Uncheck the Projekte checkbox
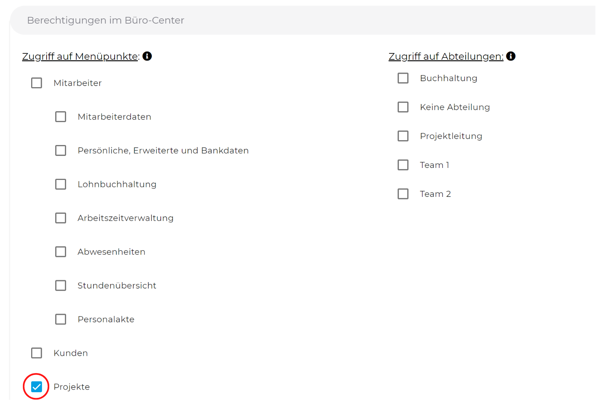Screen dimensions: 604x411 tap(36, 387)
